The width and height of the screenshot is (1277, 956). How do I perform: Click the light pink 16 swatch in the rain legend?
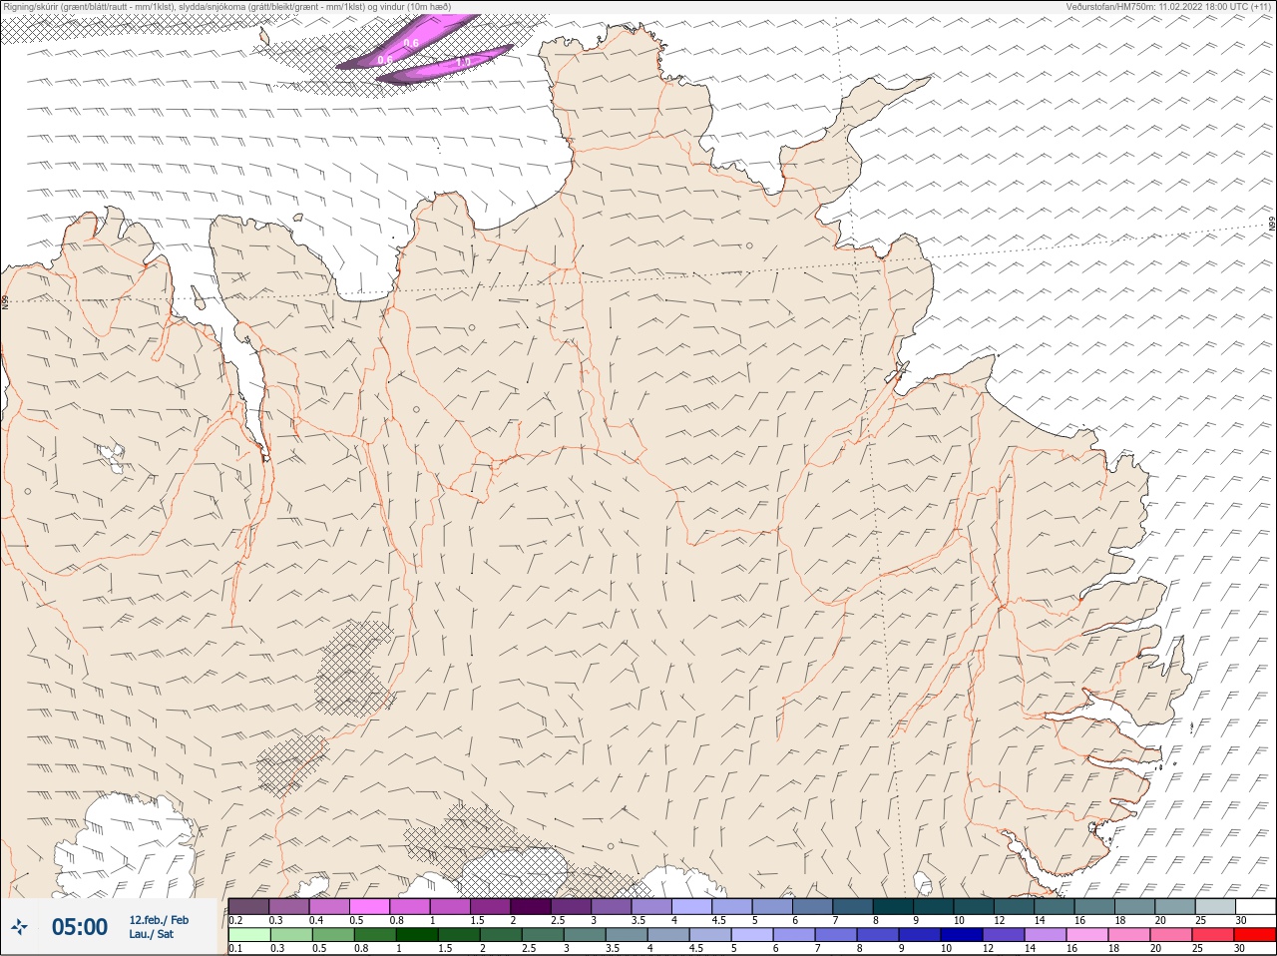point(1087,934)
